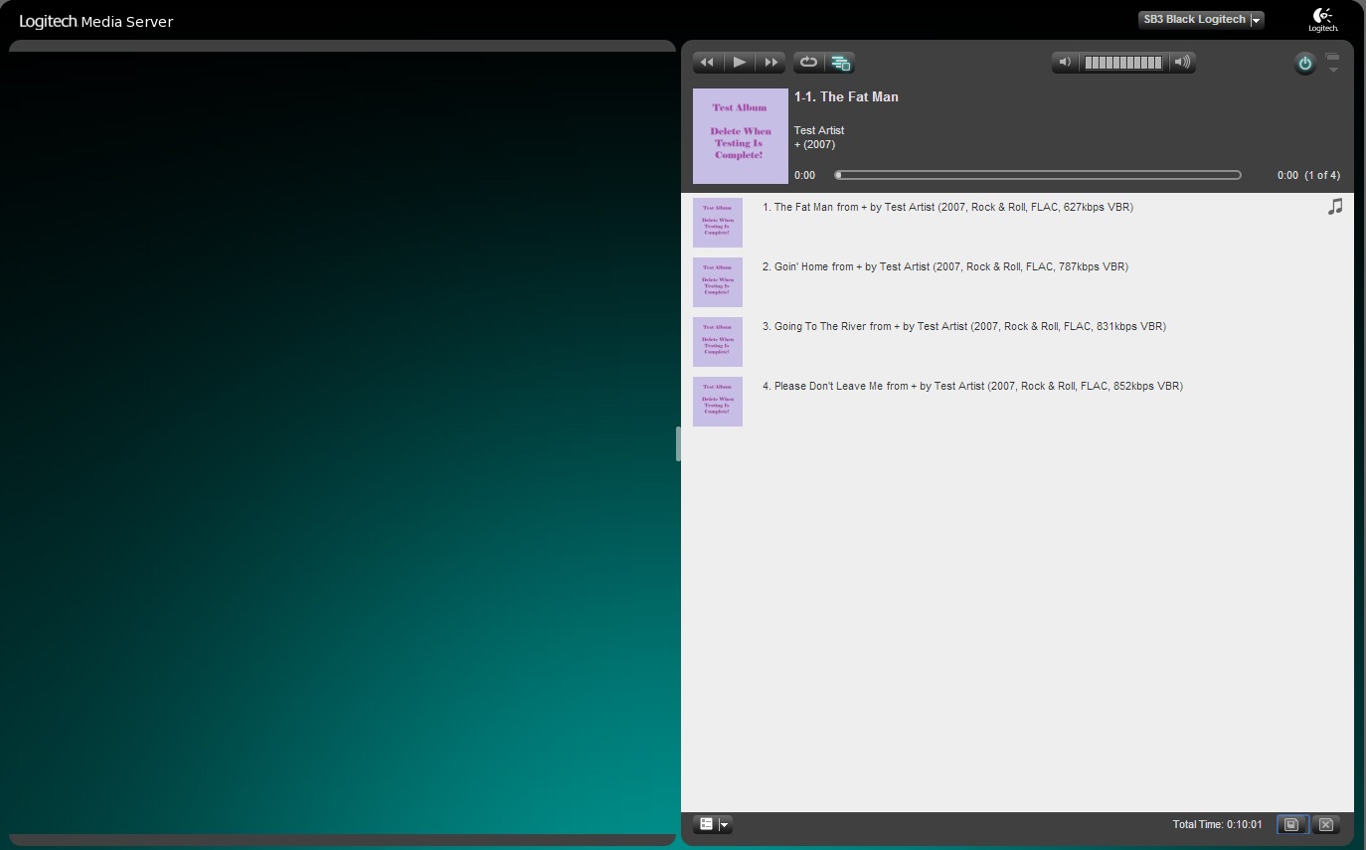Save the current playlist
Image resolution: width=1366 pixels, height=850 pixels.
point(1291,824)
